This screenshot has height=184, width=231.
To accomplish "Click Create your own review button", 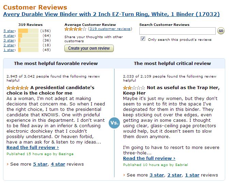I will pyautogui.click(x=89, y=48).
